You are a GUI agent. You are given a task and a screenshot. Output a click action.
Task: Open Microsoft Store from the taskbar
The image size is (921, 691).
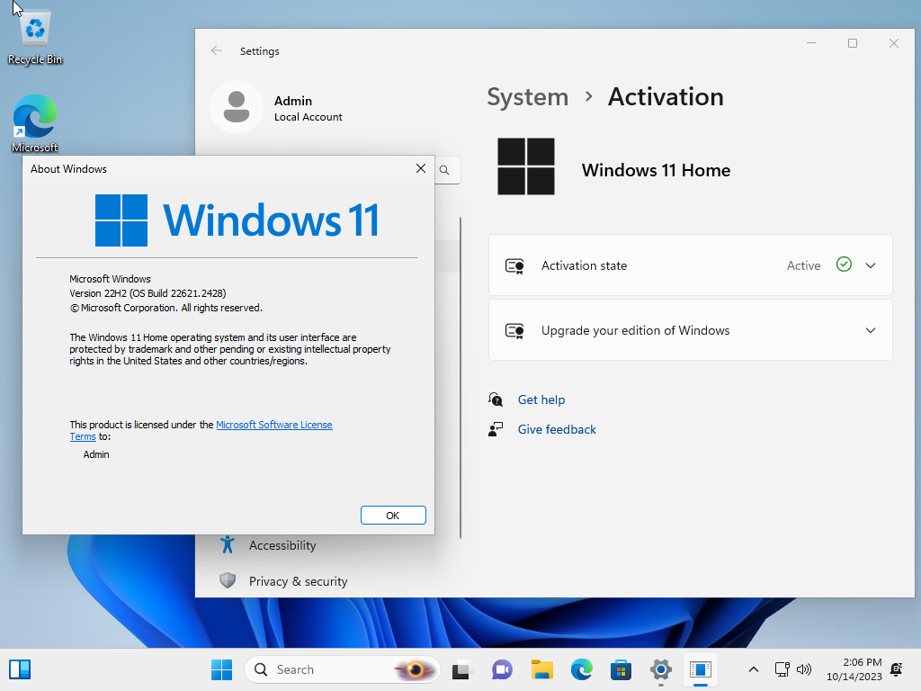click(x=621, y=669)
